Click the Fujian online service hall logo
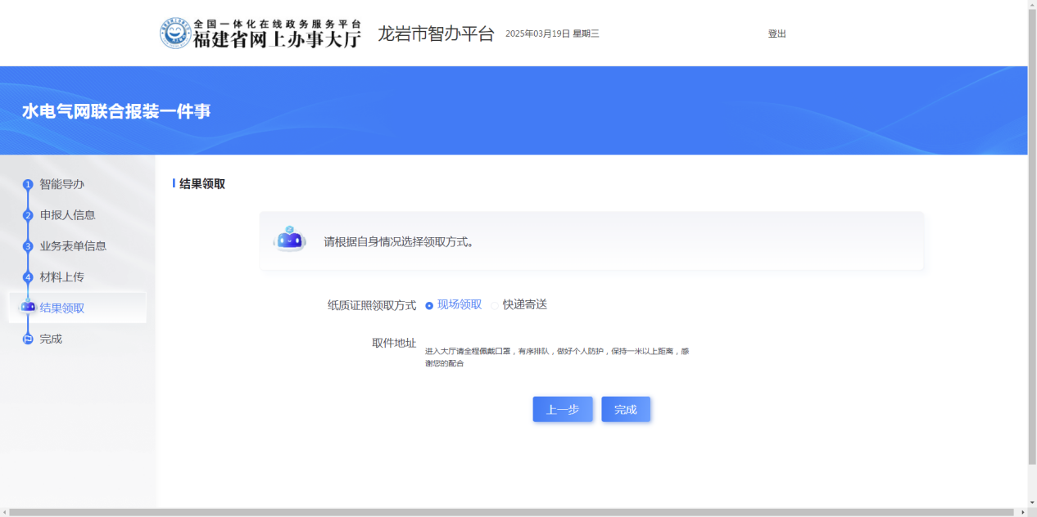 [x=260, y=33]
